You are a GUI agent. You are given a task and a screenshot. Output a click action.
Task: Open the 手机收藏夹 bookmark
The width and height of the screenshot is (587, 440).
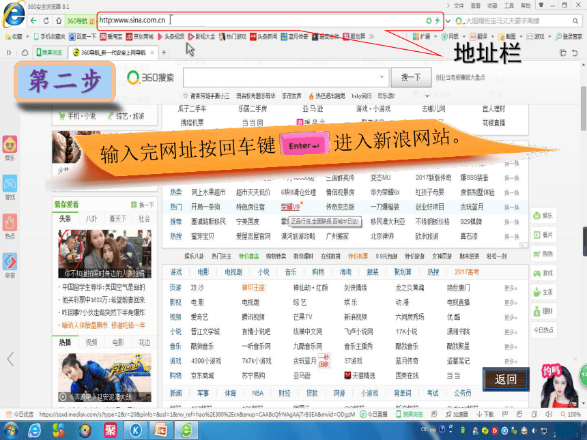[49, 36]
